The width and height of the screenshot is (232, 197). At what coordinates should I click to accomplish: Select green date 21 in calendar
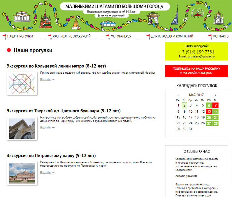coord(216,117)
